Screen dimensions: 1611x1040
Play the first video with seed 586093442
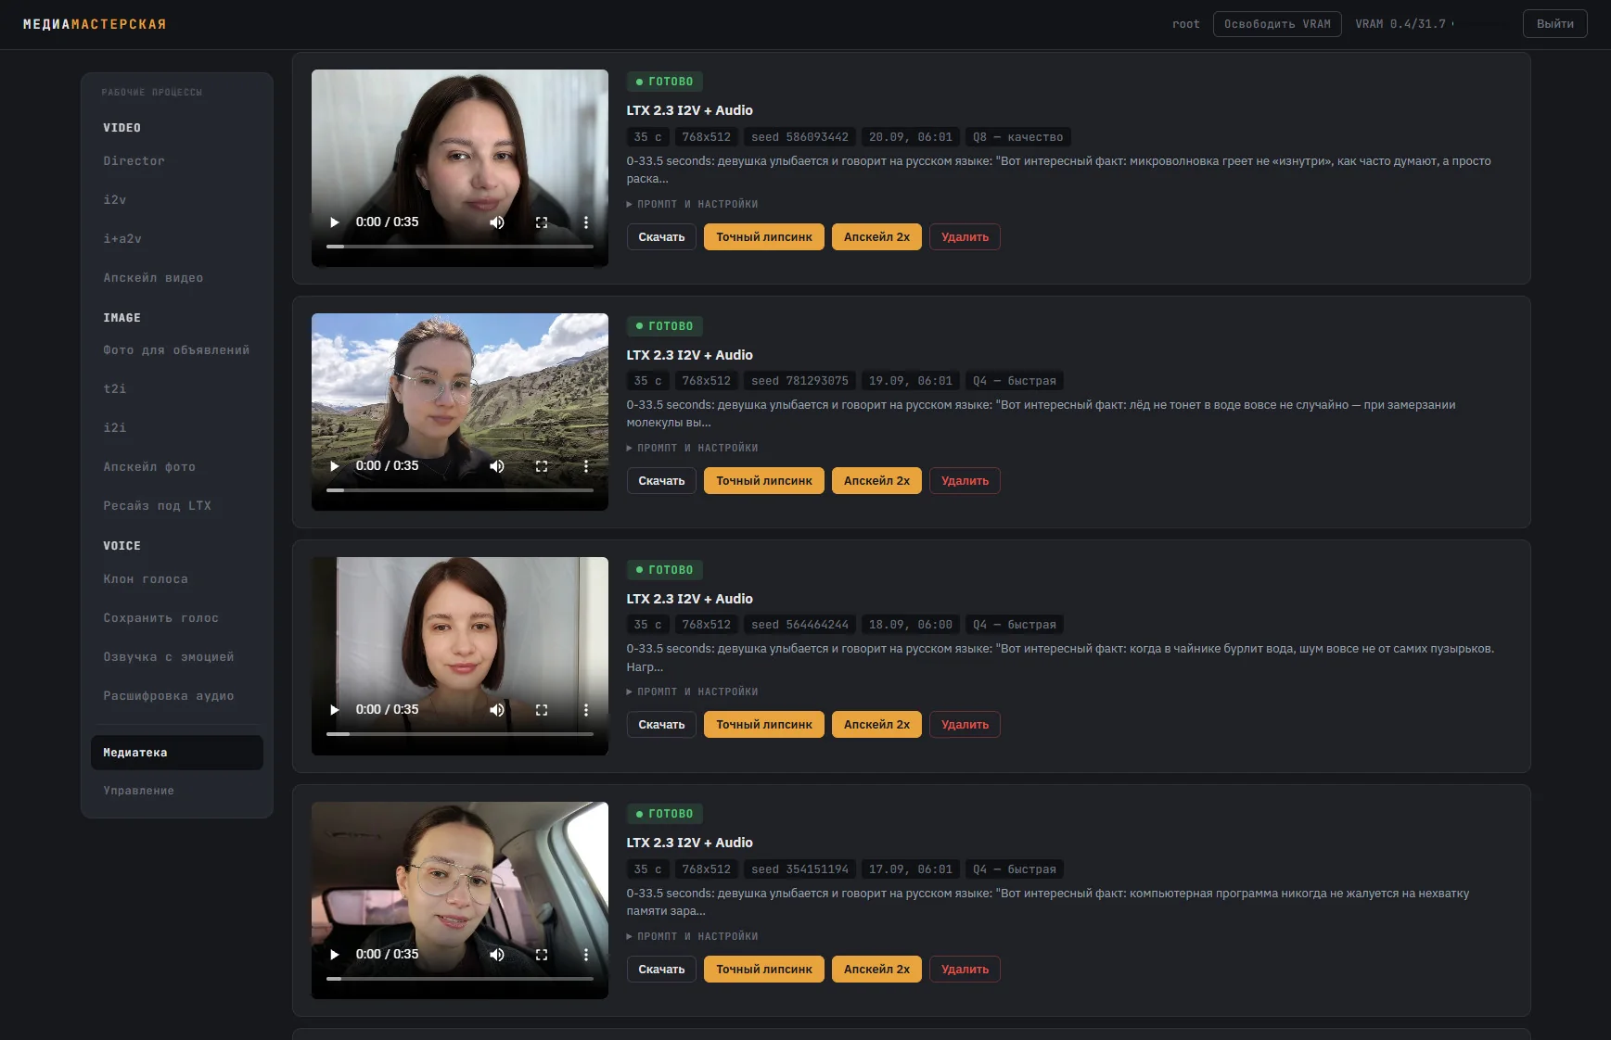tap(334, 222)
